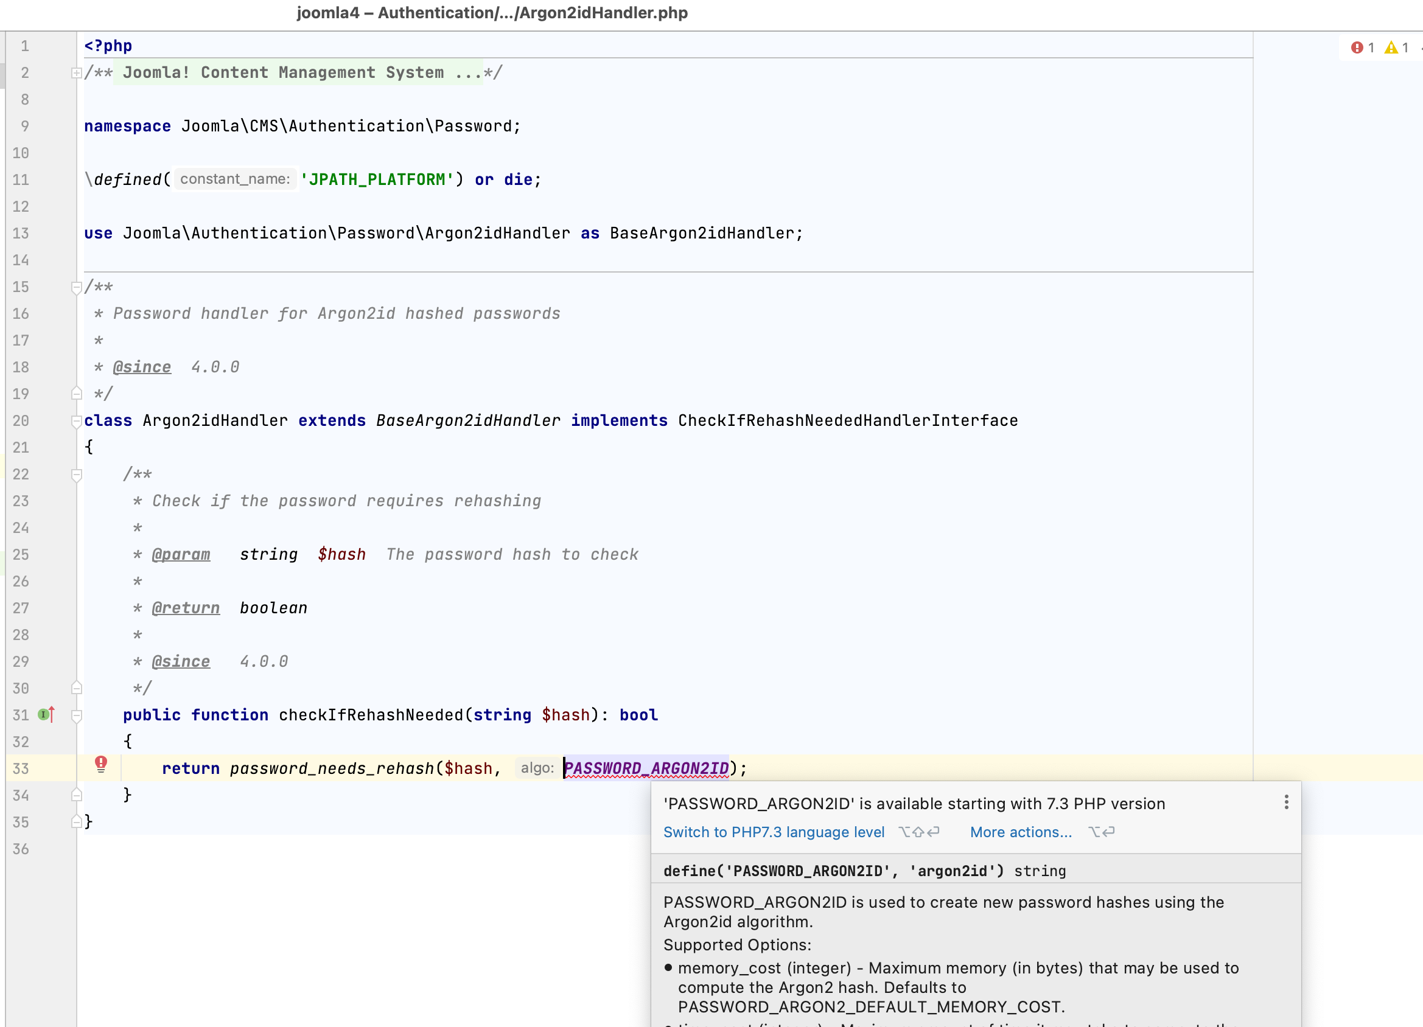Click the password_needs_rehash function call
Viewport: 1423px width, 1027px height.
click(x=332, y=768)
